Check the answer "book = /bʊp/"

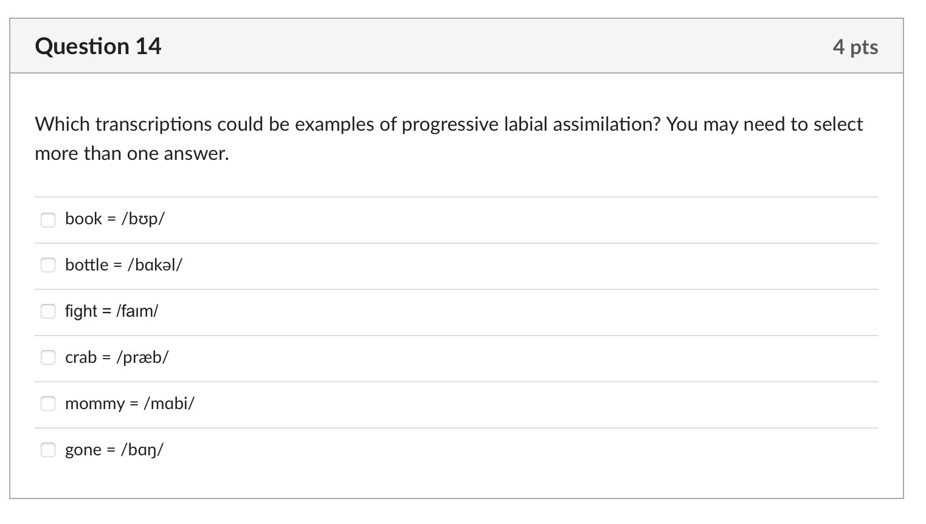47,219
